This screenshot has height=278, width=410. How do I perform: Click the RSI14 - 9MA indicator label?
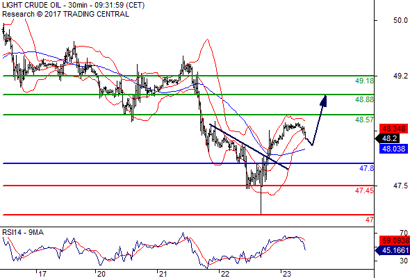pyautogui.click(x=23, y=232)
